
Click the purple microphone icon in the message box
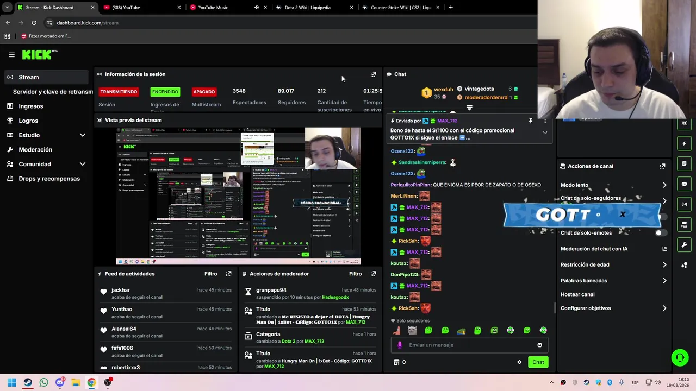[400, 345]
